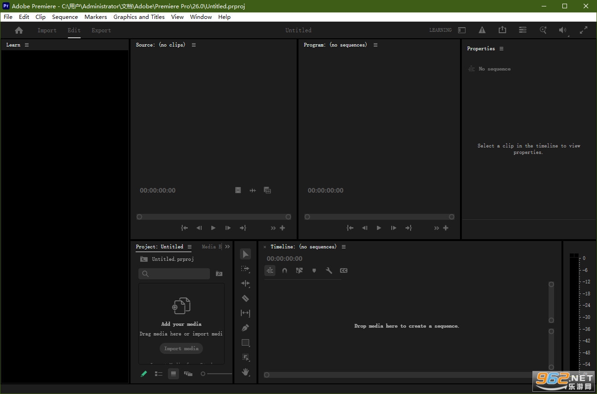The image size is (597, 394).
Task: Select the Hand tool
Action: [x=245, y=372]
